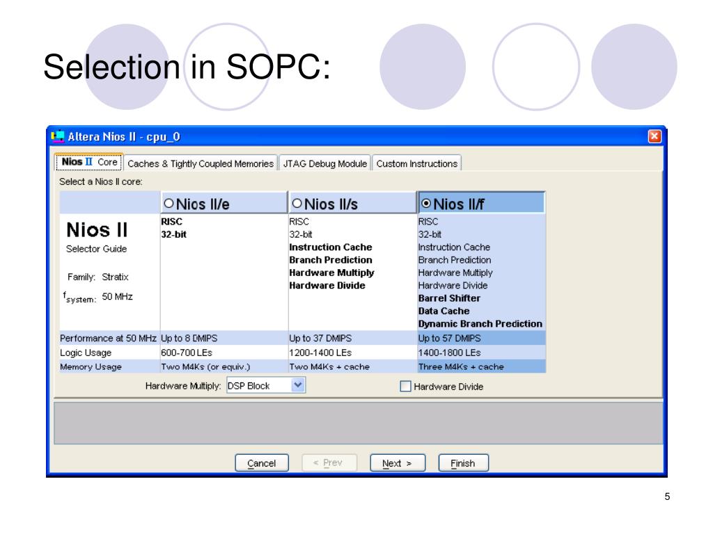Click 'Dynamic Branch Prediction' feature text
This screenshot has width=713, height=534.
click(480, 324)
